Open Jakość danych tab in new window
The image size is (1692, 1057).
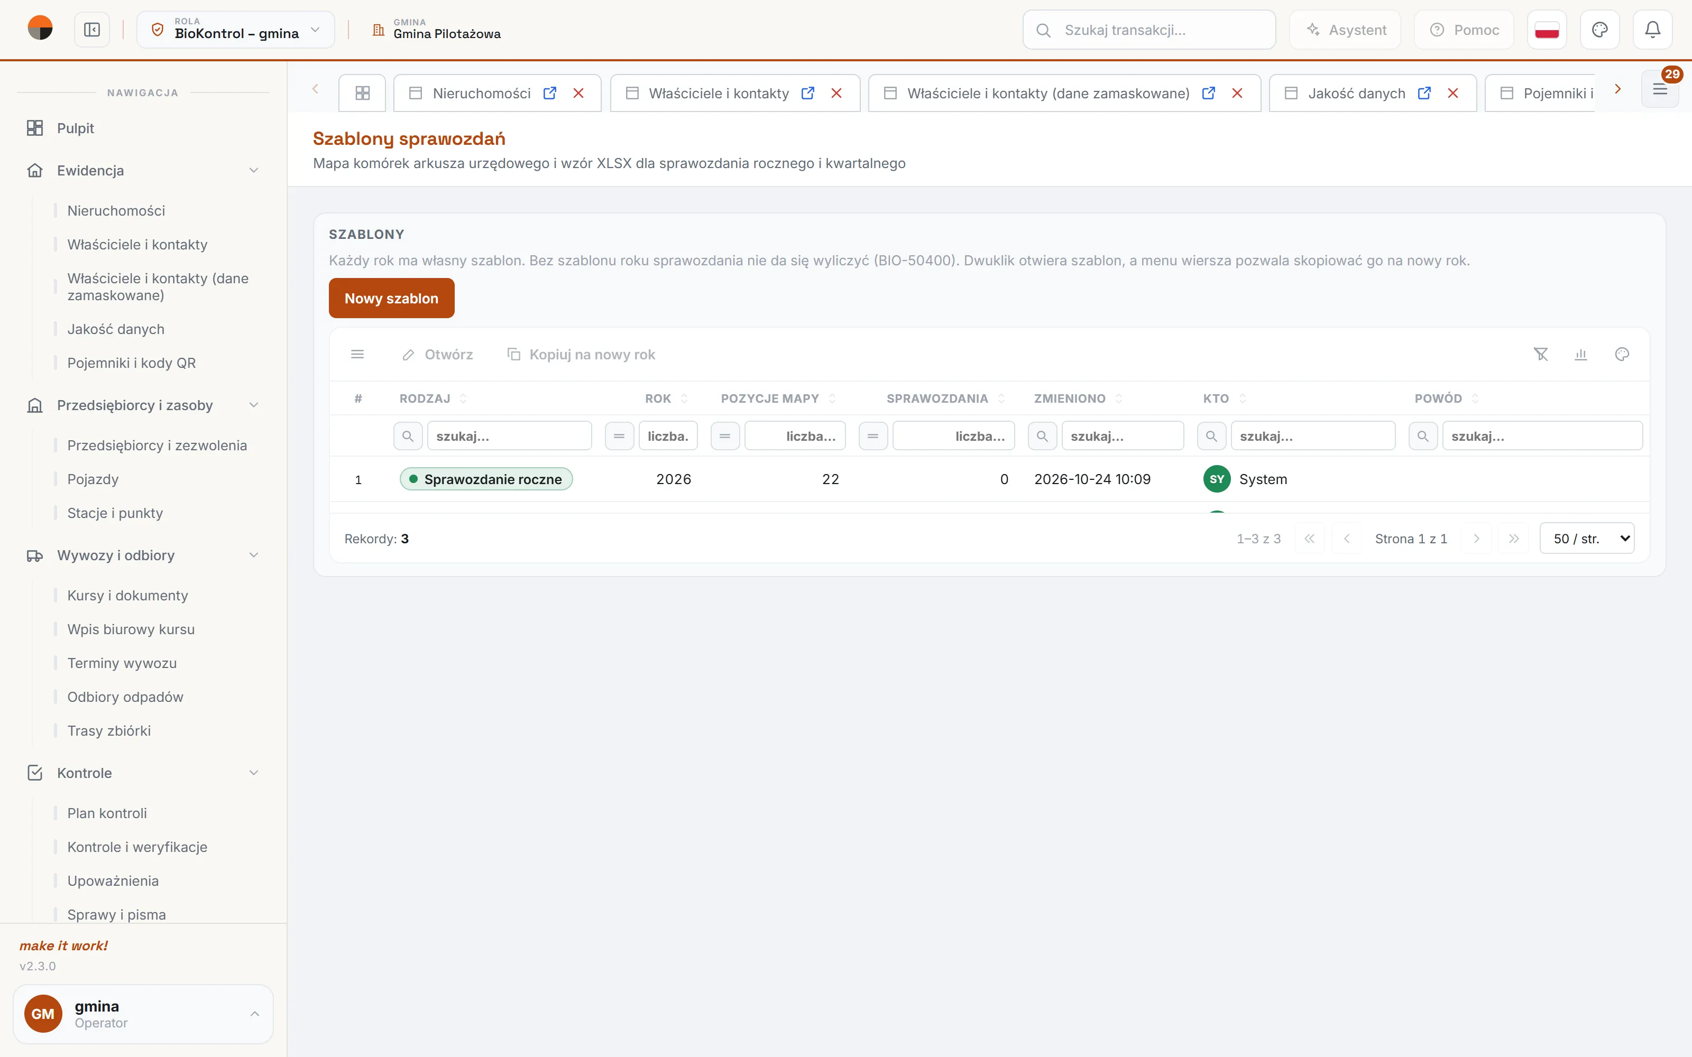tap(1424, 93)
